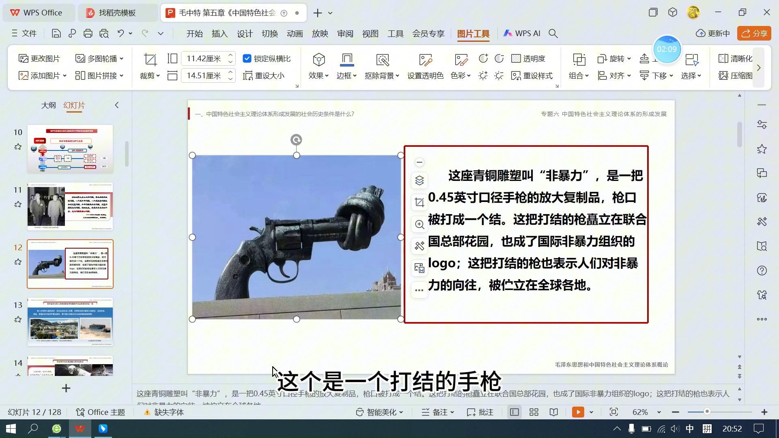Collapse the slide panel with chevron
Screen dimensions: 779x438
point(117,105)
